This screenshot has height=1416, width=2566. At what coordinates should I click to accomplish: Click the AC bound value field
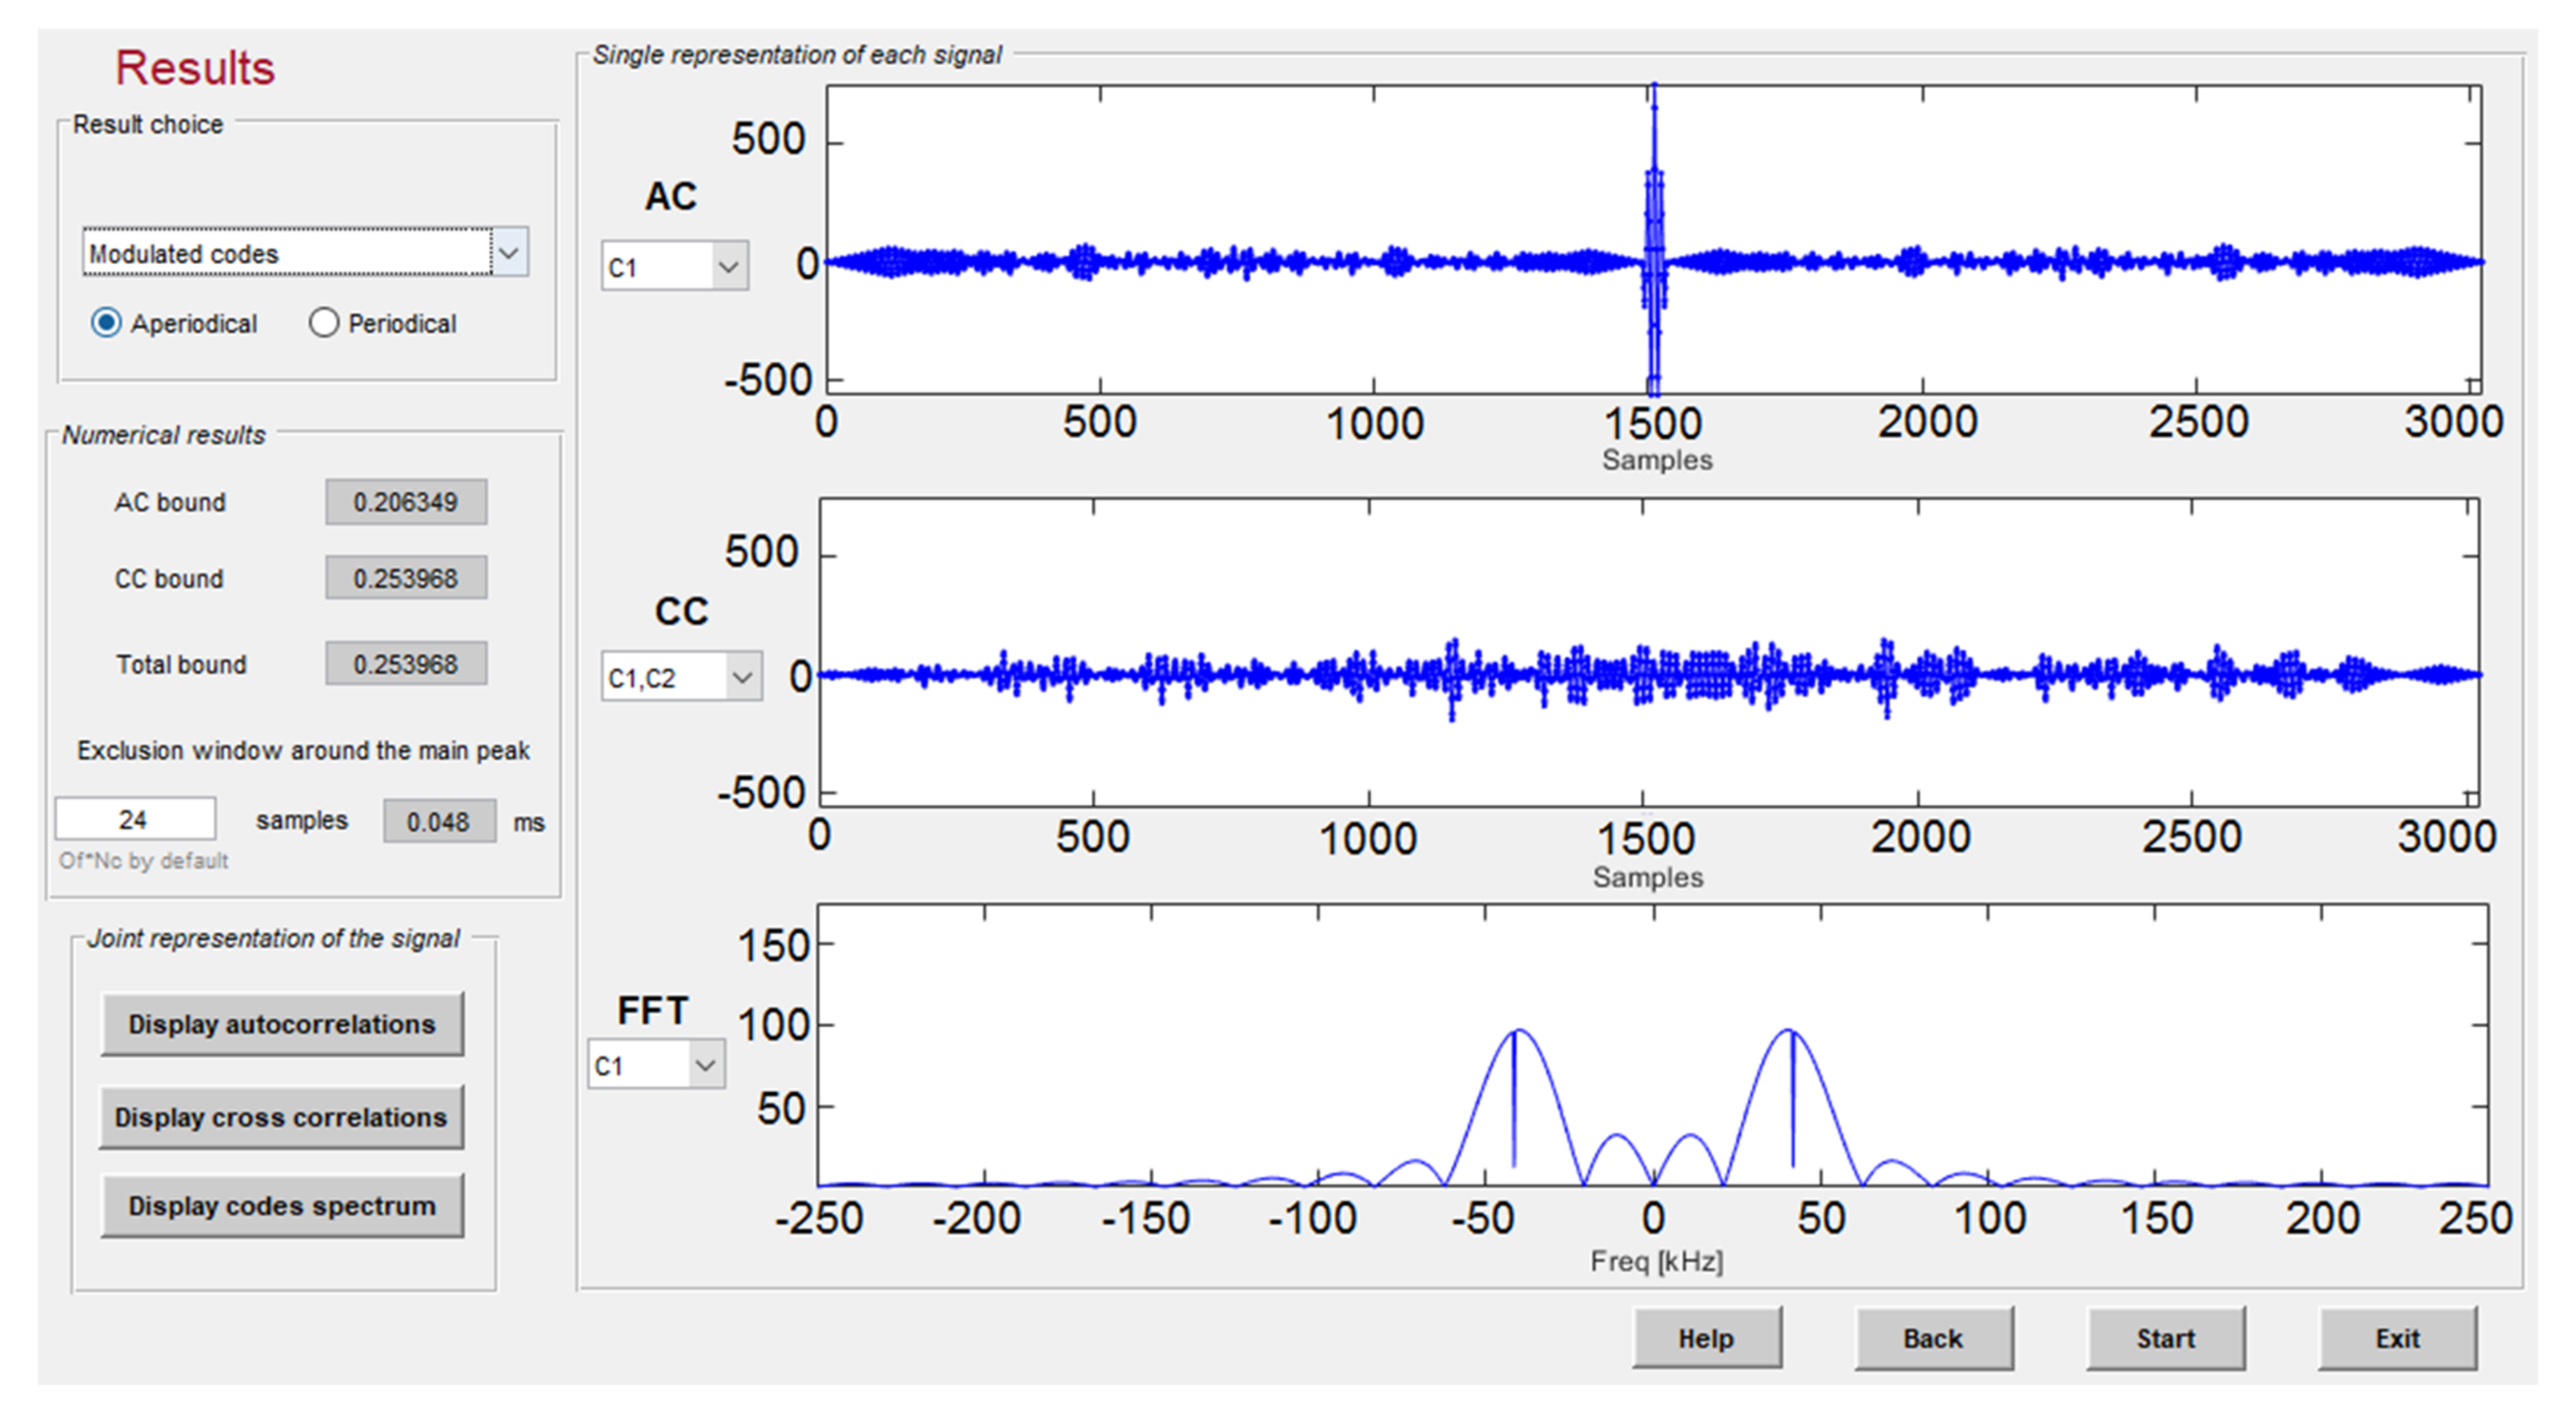tap(405, 502)
